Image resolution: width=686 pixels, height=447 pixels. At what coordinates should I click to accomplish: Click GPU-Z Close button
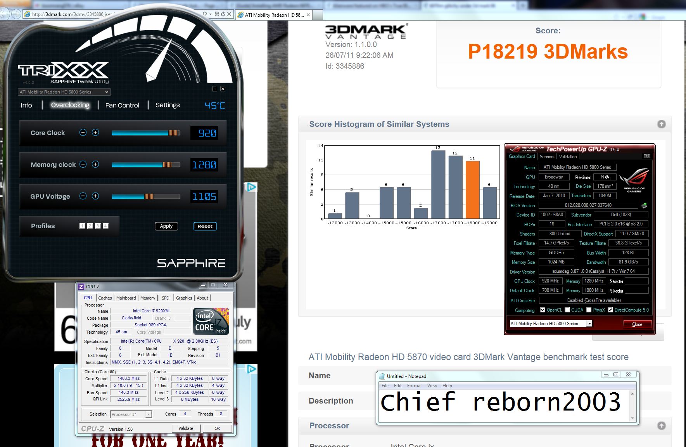coord(637,324)
